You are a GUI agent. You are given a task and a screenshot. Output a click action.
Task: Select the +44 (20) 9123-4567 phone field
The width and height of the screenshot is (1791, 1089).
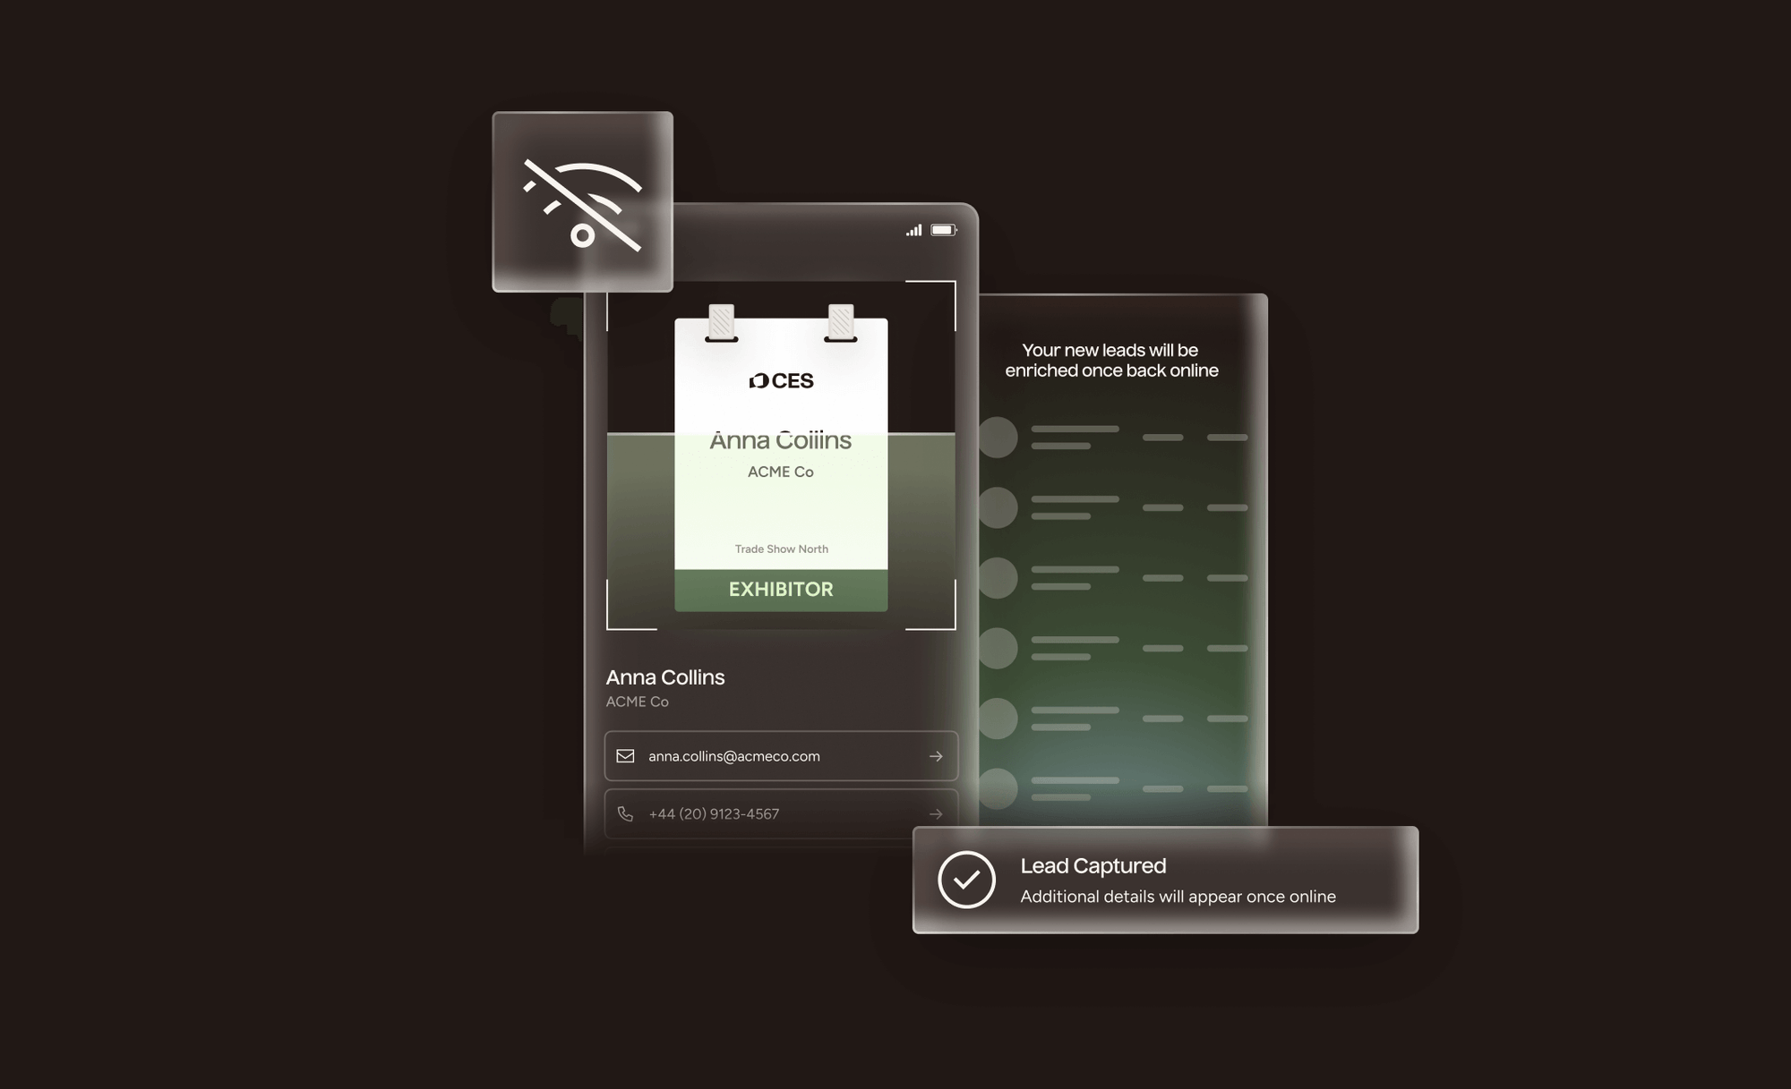(x=714, y=813)
